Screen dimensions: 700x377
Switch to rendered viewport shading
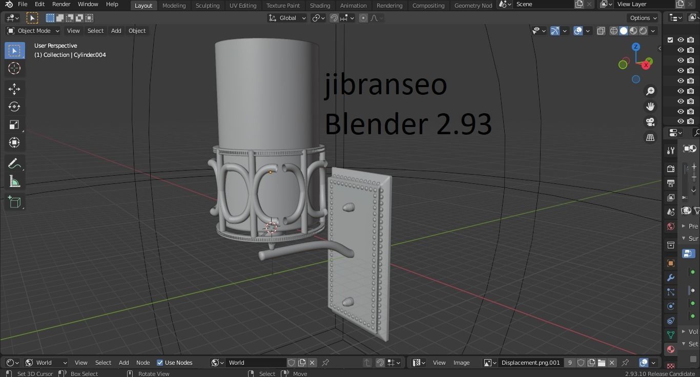(643, 31)
